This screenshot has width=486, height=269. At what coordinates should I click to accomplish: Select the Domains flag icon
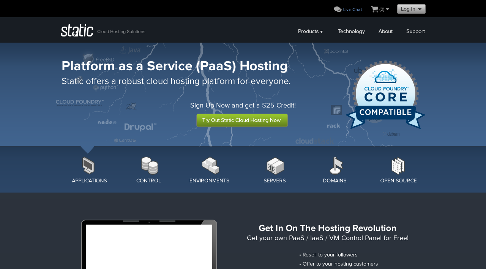tap(336, 166)
